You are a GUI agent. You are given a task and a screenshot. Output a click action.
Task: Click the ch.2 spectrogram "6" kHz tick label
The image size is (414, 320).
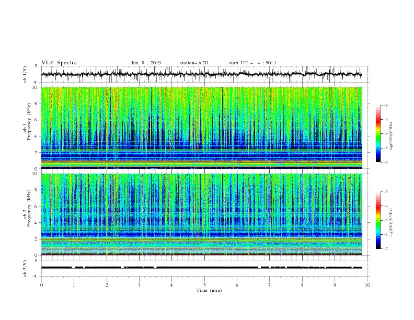pyautogui.click(x=37, y=207)
